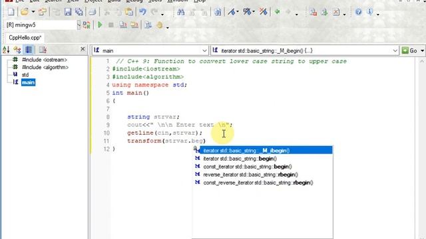Image resolution: width=426 pixels, height=239 pixels.
Task: Open Help with the question mark icon
Action: [x=358, y=12]
